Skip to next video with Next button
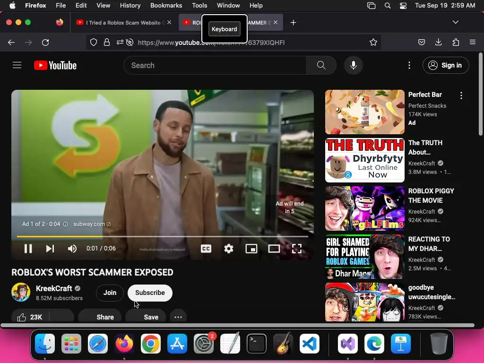 pos(50,249)
